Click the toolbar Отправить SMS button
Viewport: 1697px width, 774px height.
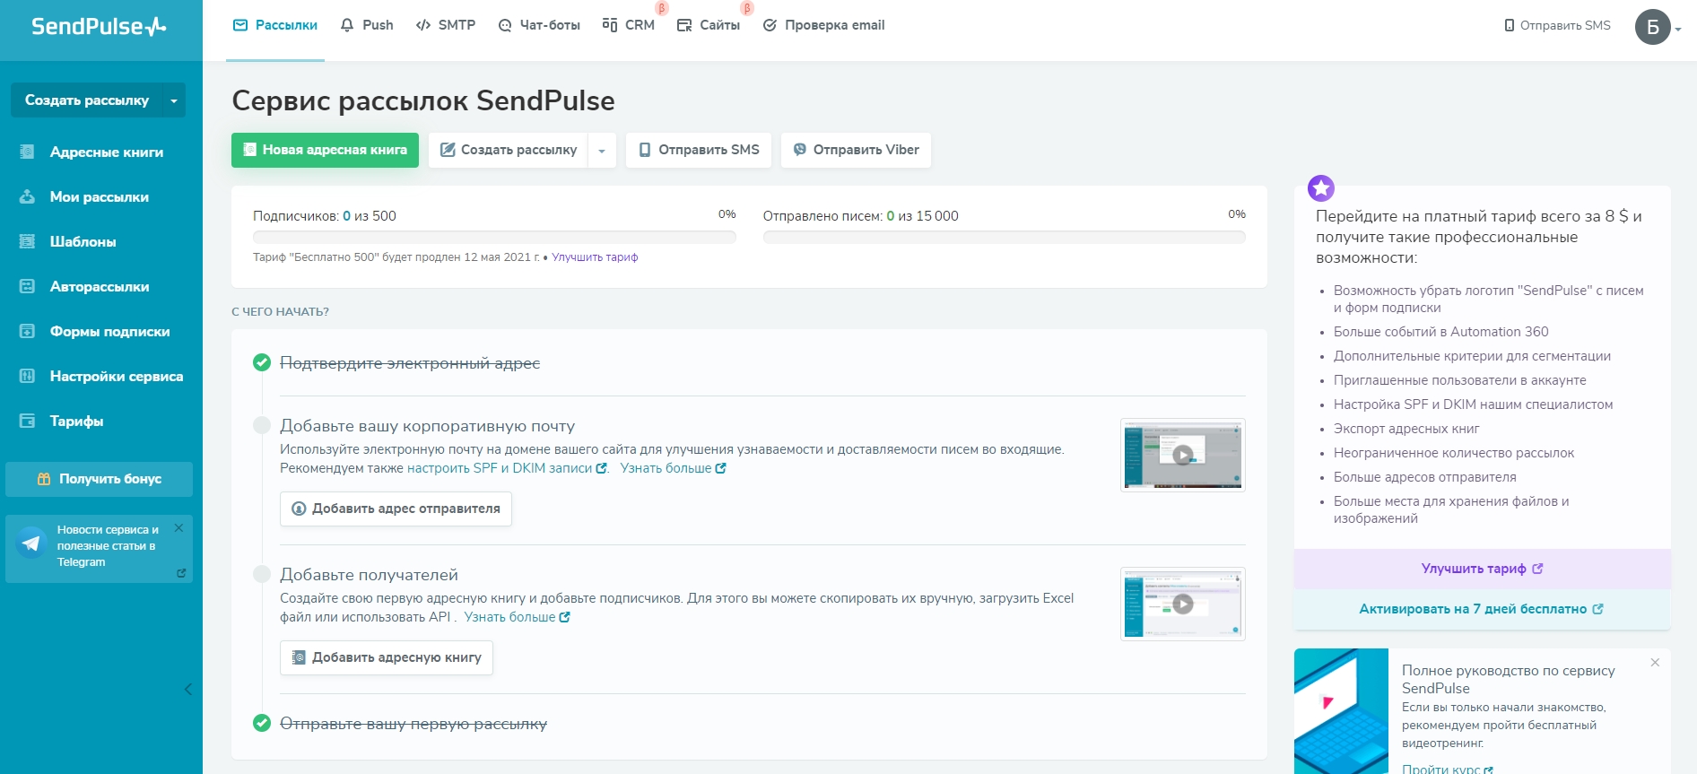699,150
